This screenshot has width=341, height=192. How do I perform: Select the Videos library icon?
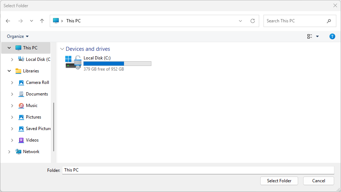(21, 140)
